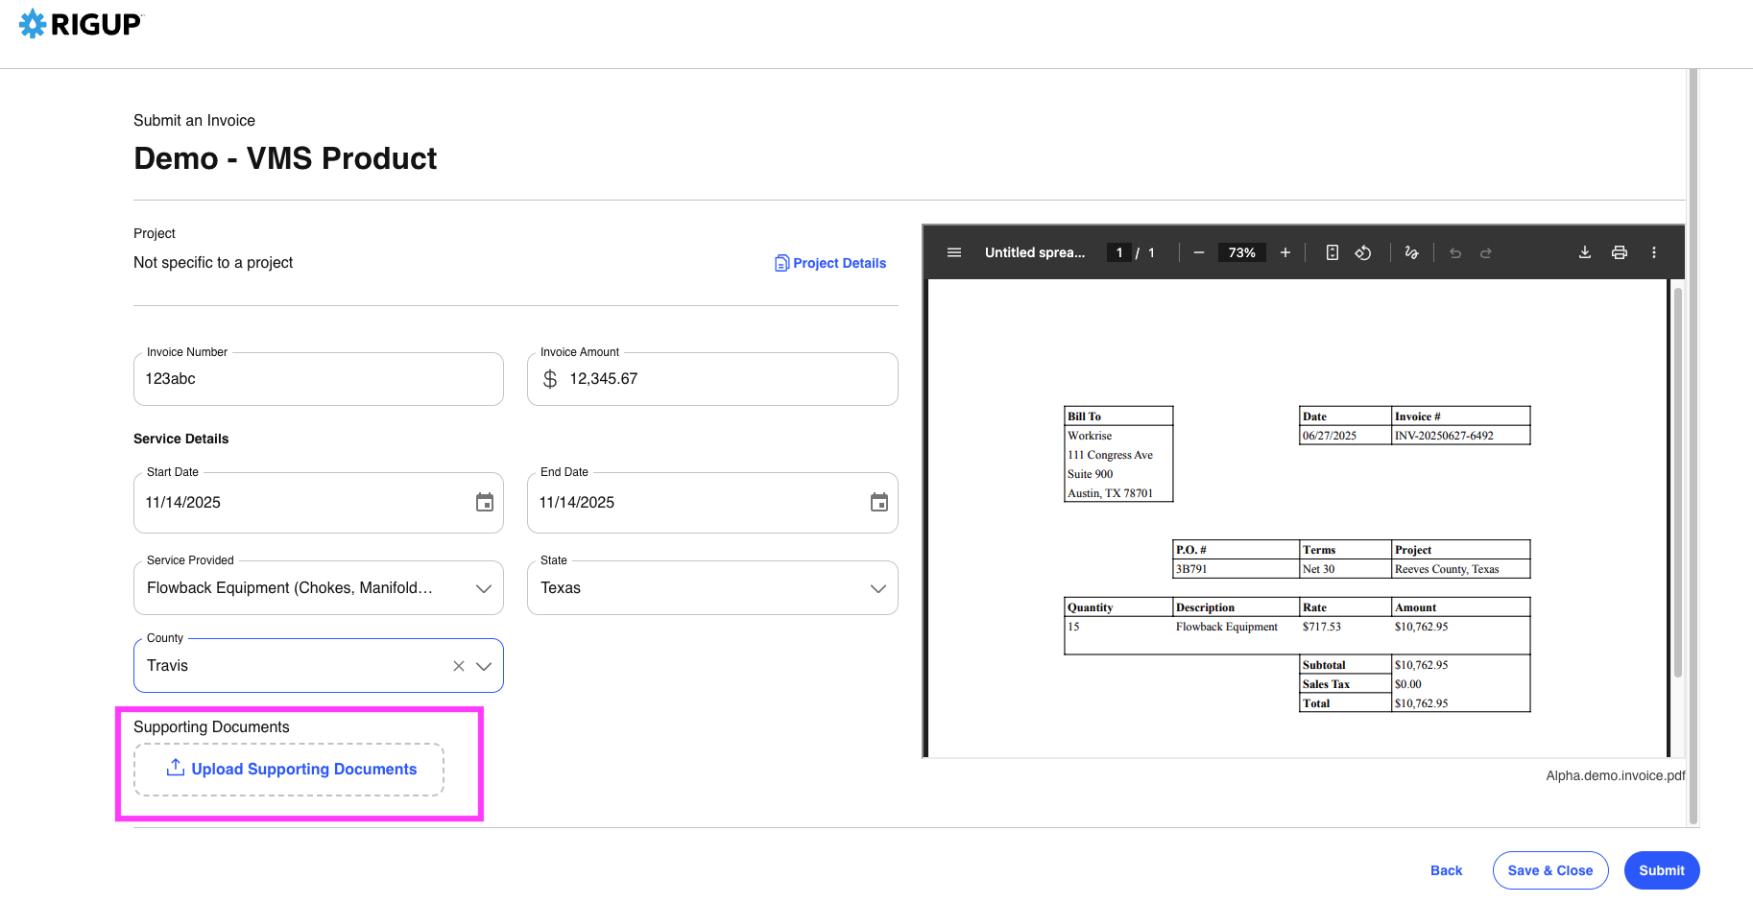Click the Project Details document icon
Screen dimensions: 1753x903
click(781, 263)
